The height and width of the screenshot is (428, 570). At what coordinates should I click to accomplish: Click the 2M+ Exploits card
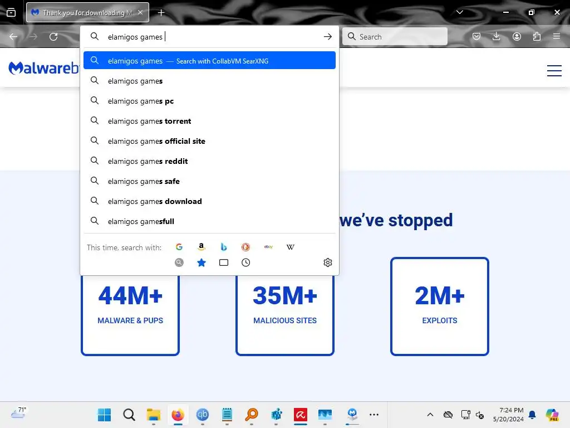440,307
